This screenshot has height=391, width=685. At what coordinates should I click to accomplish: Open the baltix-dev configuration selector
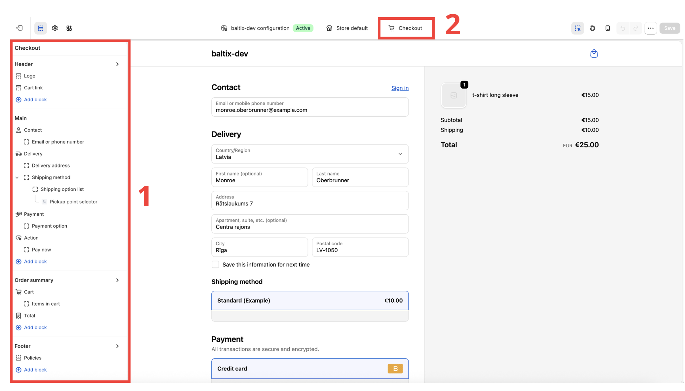tap(267, 28)
